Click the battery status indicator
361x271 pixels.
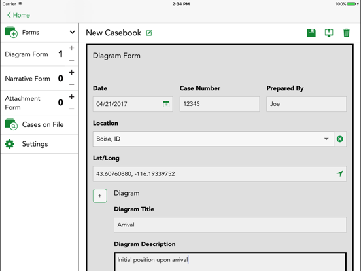click(x=351, y=4)
